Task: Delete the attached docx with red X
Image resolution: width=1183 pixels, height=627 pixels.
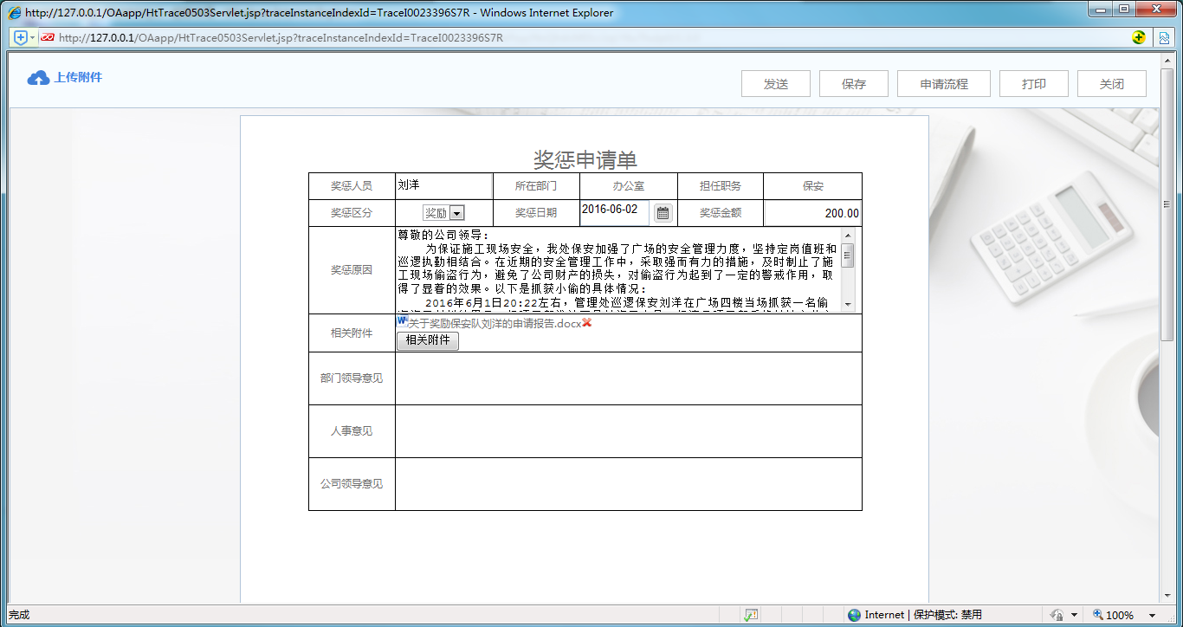Action: click(587, 323)
